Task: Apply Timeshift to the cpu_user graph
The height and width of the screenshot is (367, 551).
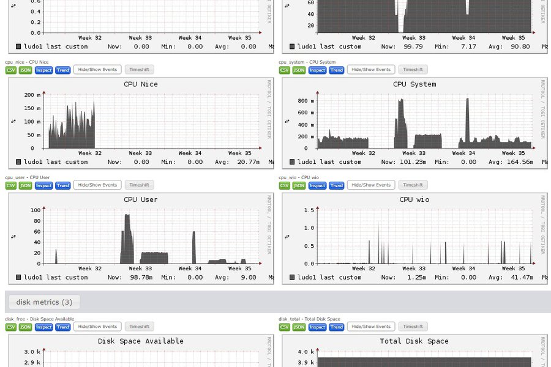Action: [139, 185]
